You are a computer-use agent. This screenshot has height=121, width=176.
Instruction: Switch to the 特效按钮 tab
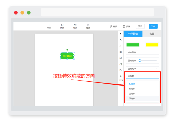pos(133,34)
